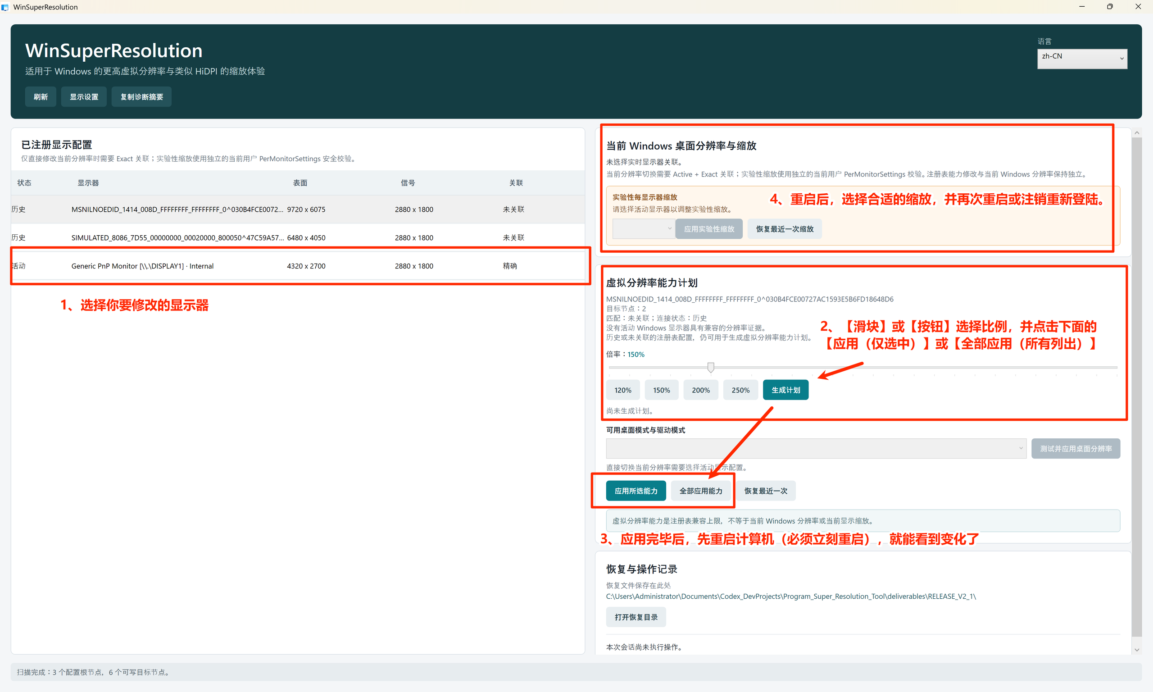Close the WinSuperResolution window
The width and height of the screenshot is (1153, 692).
[x=1138, y=6]
